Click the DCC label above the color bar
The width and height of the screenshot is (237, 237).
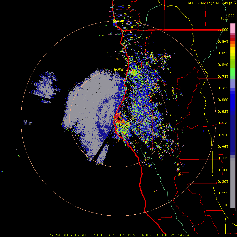(231, 16)
